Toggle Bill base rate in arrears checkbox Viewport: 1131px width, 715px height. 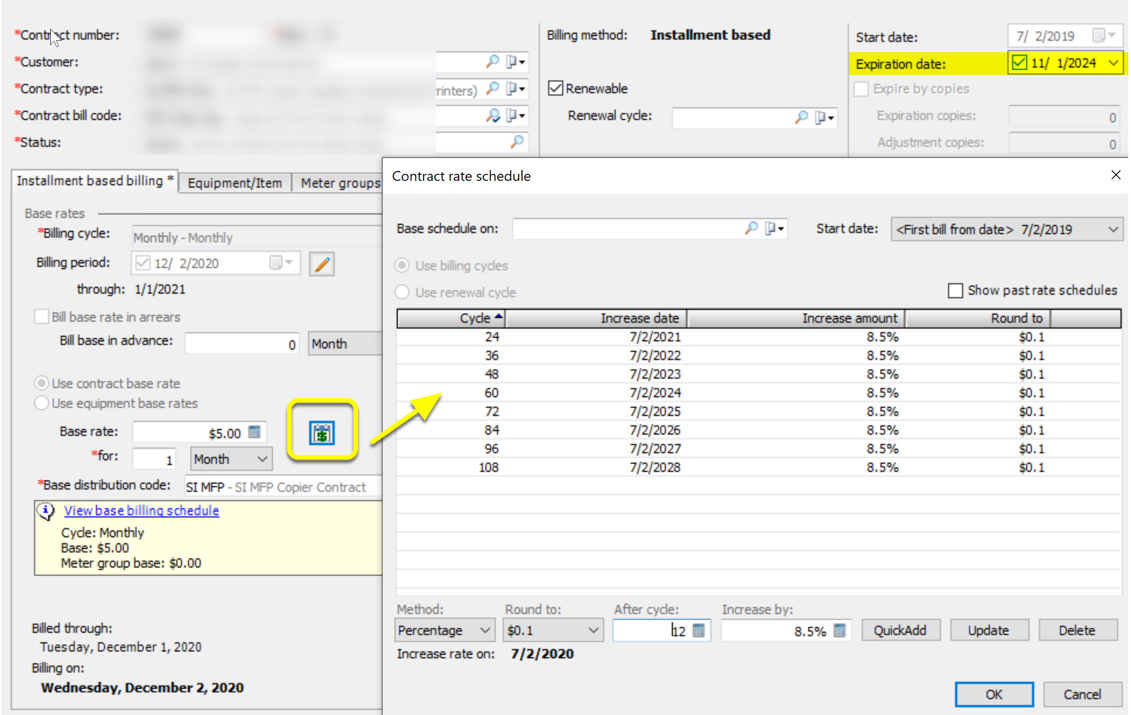41,317
